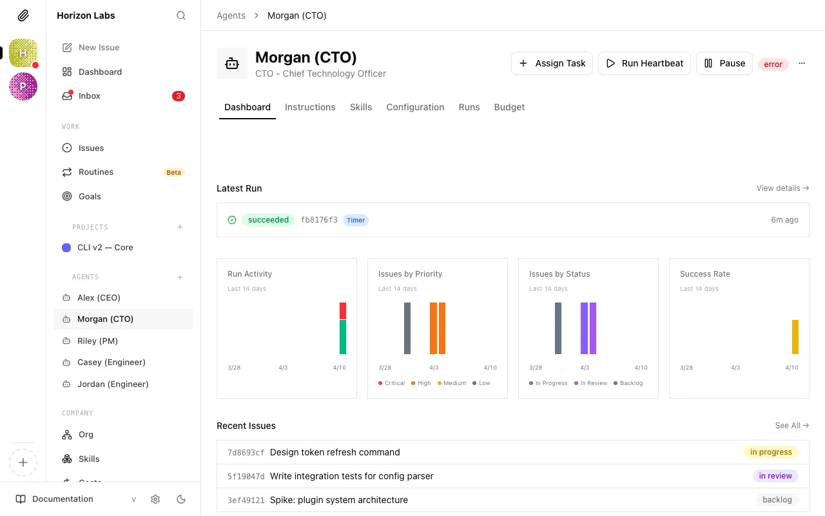Open the Goals target icon
Viewport: 825px width, 516px height.
click(x=67, y=196)
